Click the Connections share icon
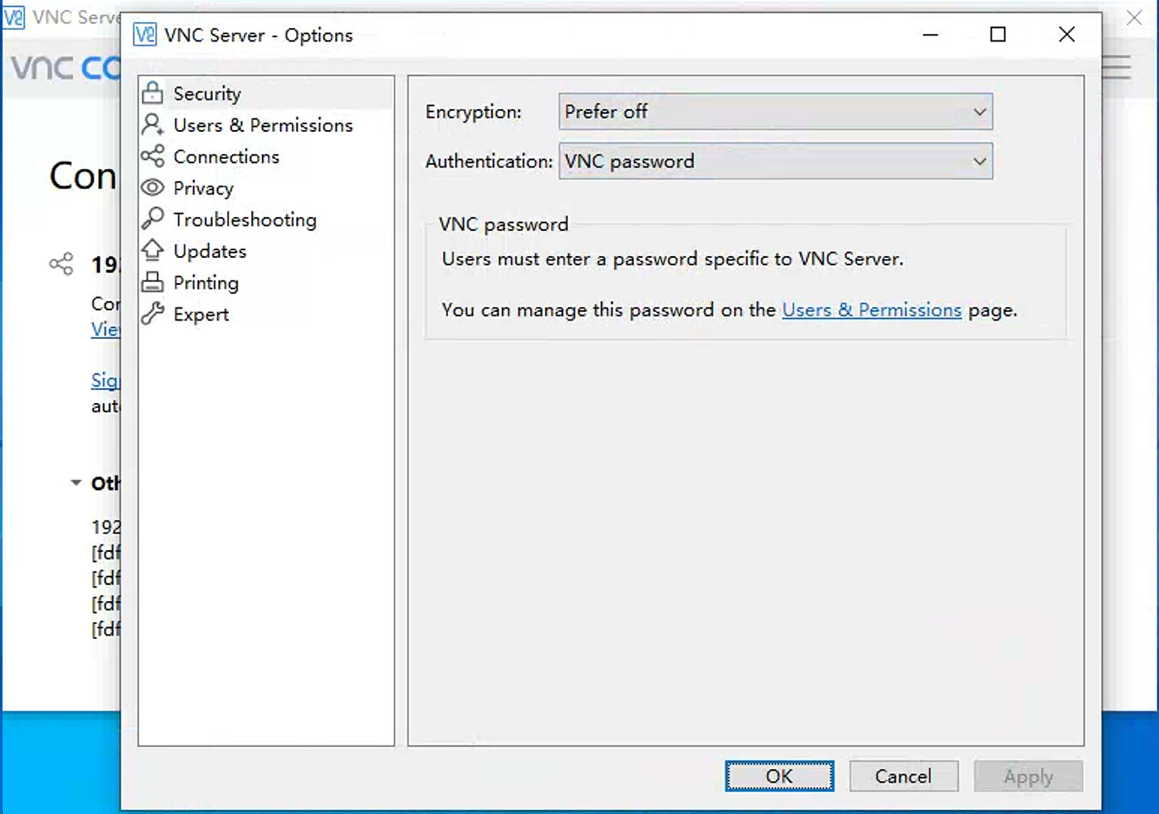The width and height of the screenshot is (1159, 814). (153, 156)
